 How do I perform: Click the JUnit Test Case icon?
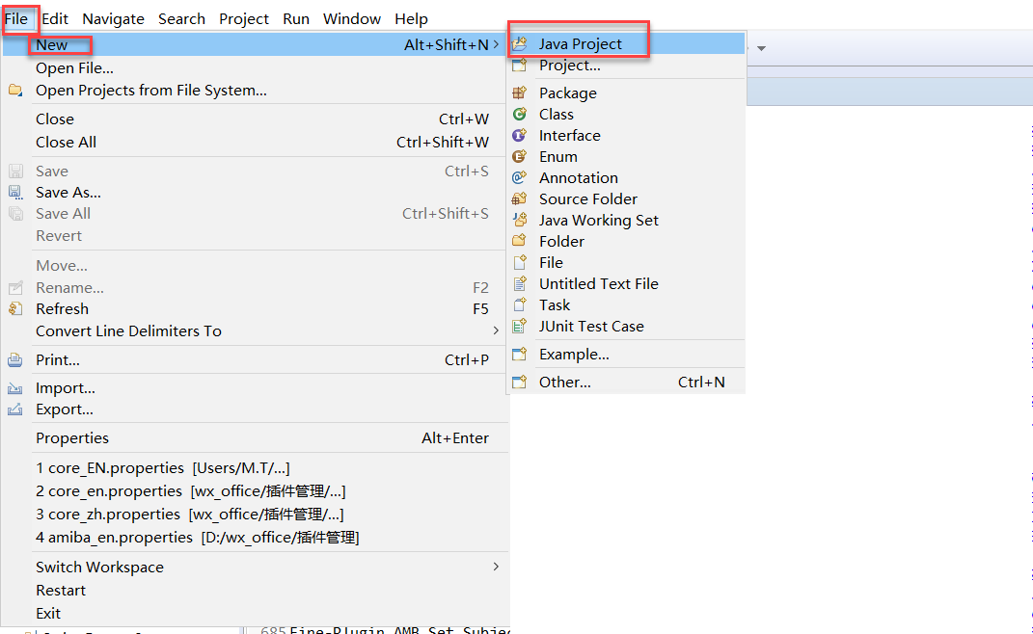pyautogui.click(x=521, y=326)
